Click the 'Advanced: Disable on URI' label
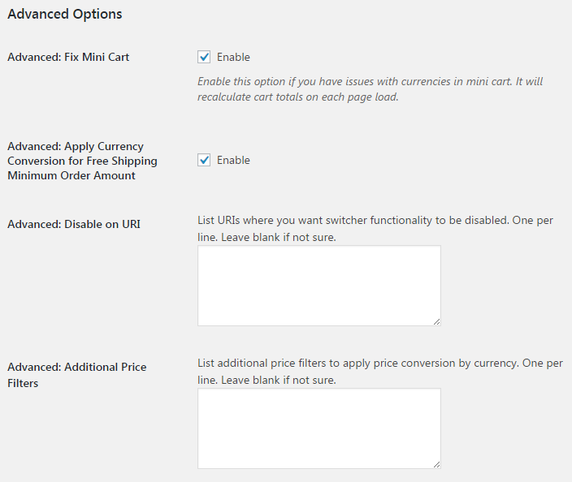 click(73, 224)
